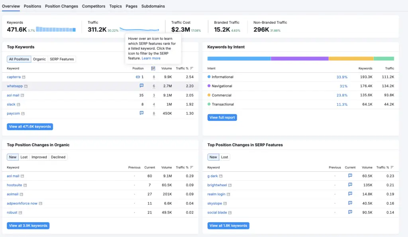Click featured snippet icon in paycom row
Image resolution: width=408 pixels, height=237 pixels.
[x=141, y=113]
